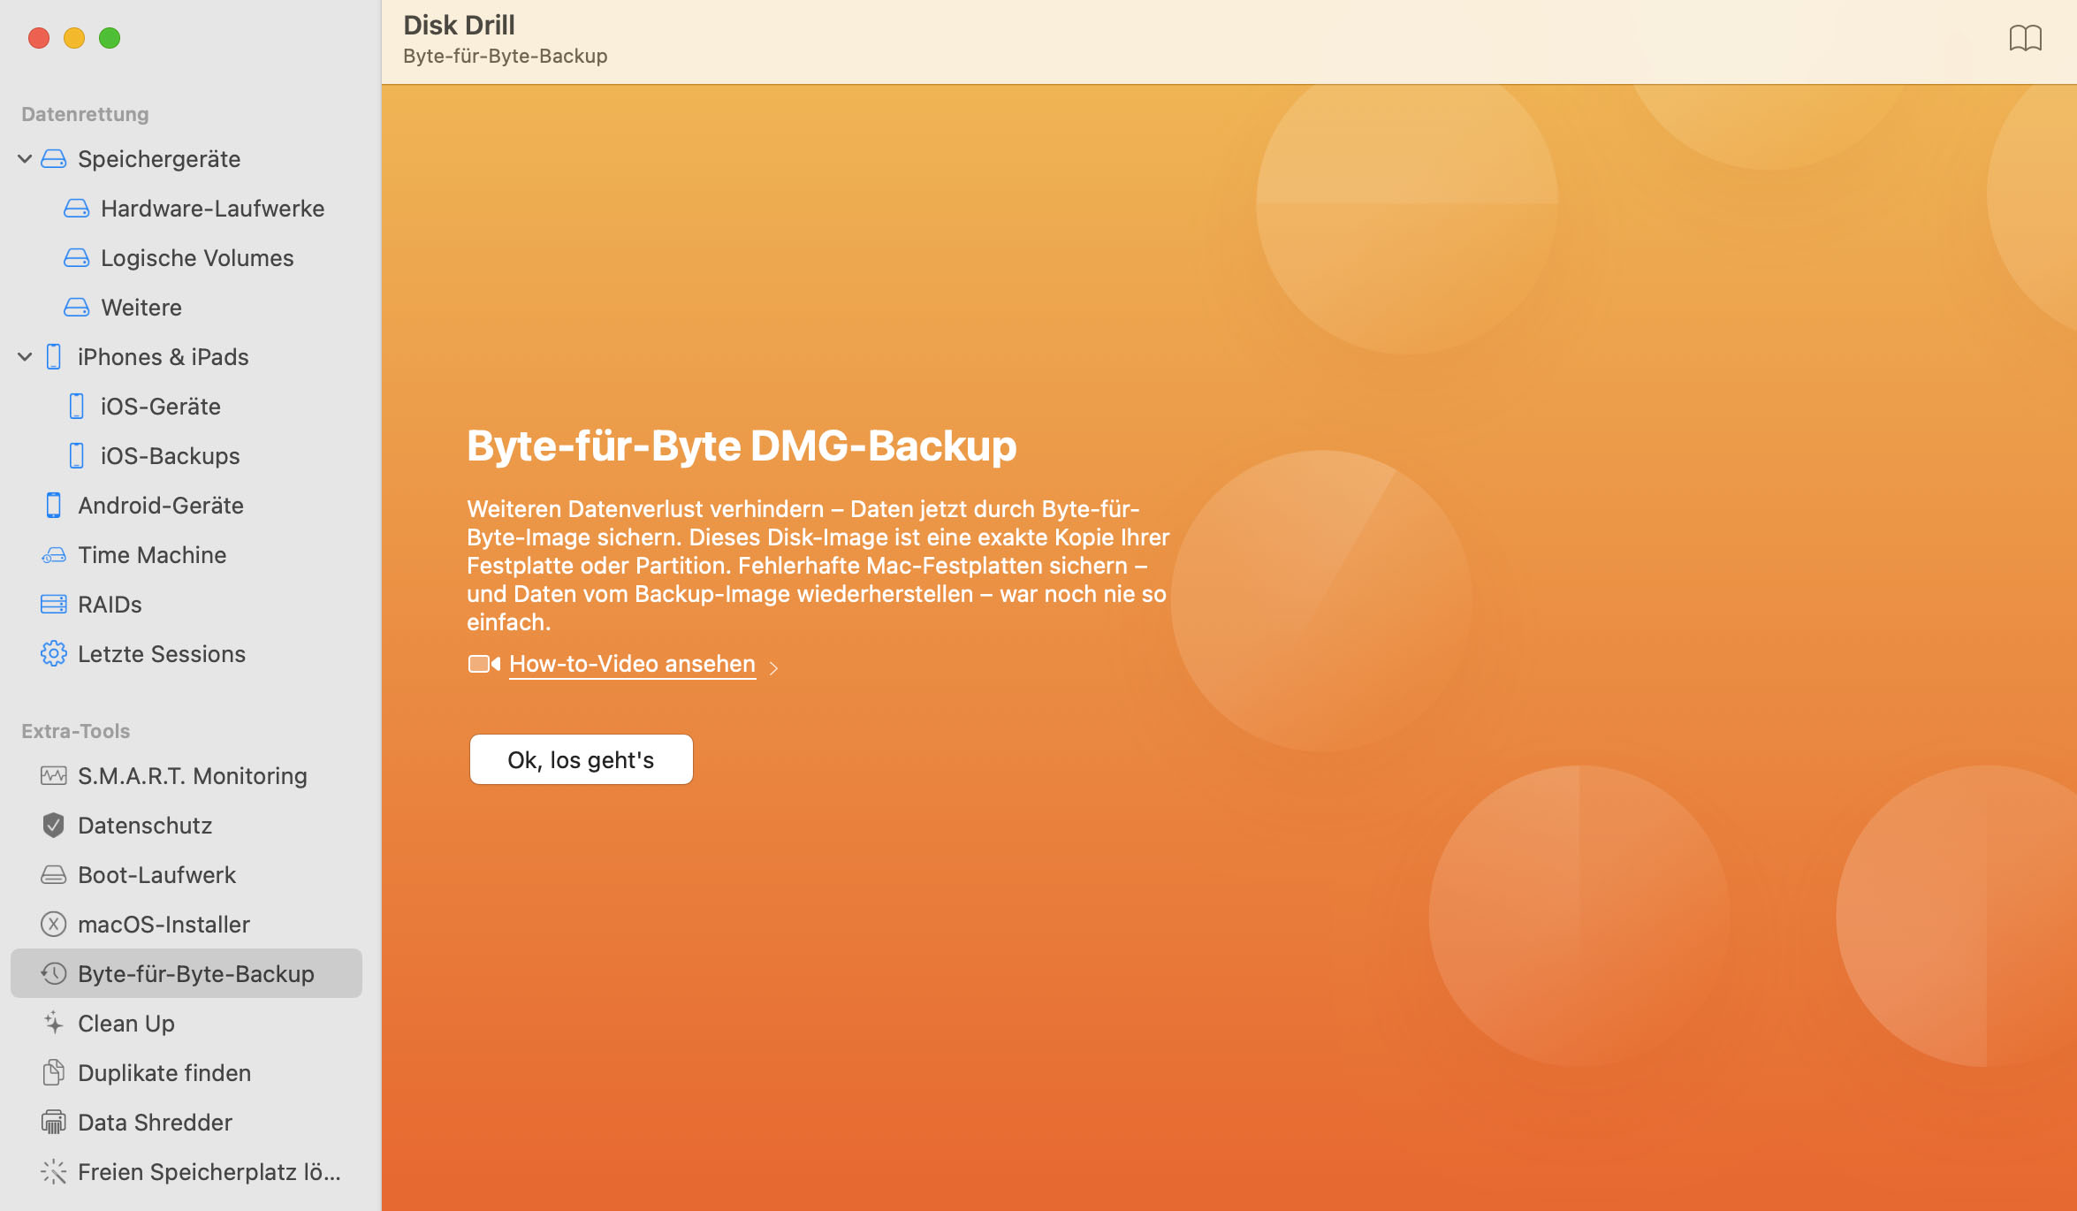Select iOS-Backups in sidebar
Viewport: 2077px width, 1211px height.
coord(170,454)
